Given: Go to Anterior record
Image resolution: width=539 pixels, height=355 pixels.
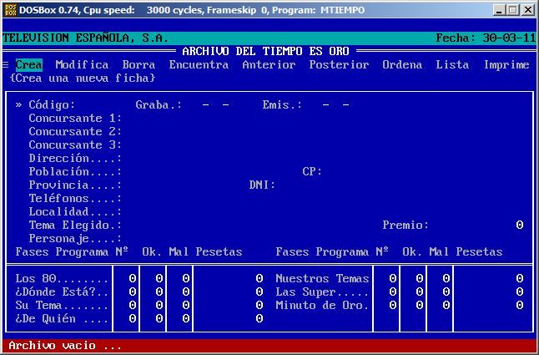Looking at the screenshot, I should pyautogui.click(x=269, y=65).
